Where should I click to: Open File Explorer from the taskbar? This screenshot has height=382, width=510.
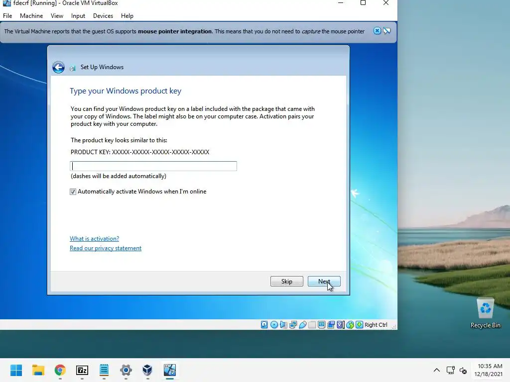click(38, 370)
